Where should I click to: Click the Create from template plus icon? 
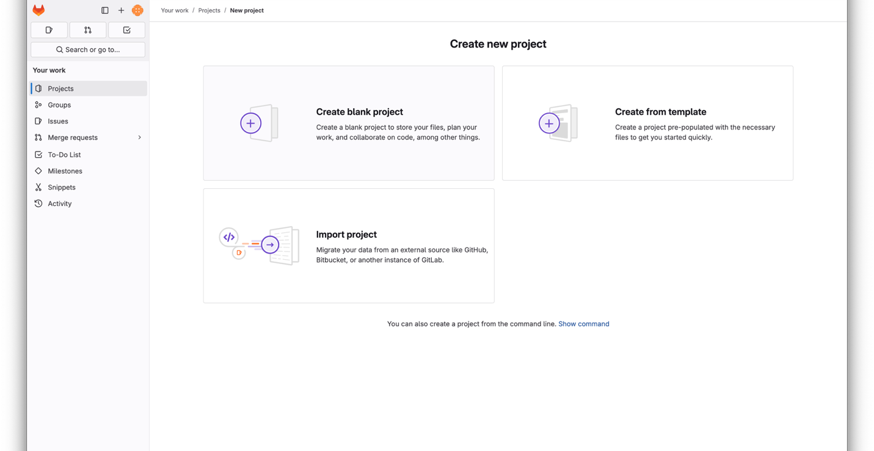(x=549, y=123)
